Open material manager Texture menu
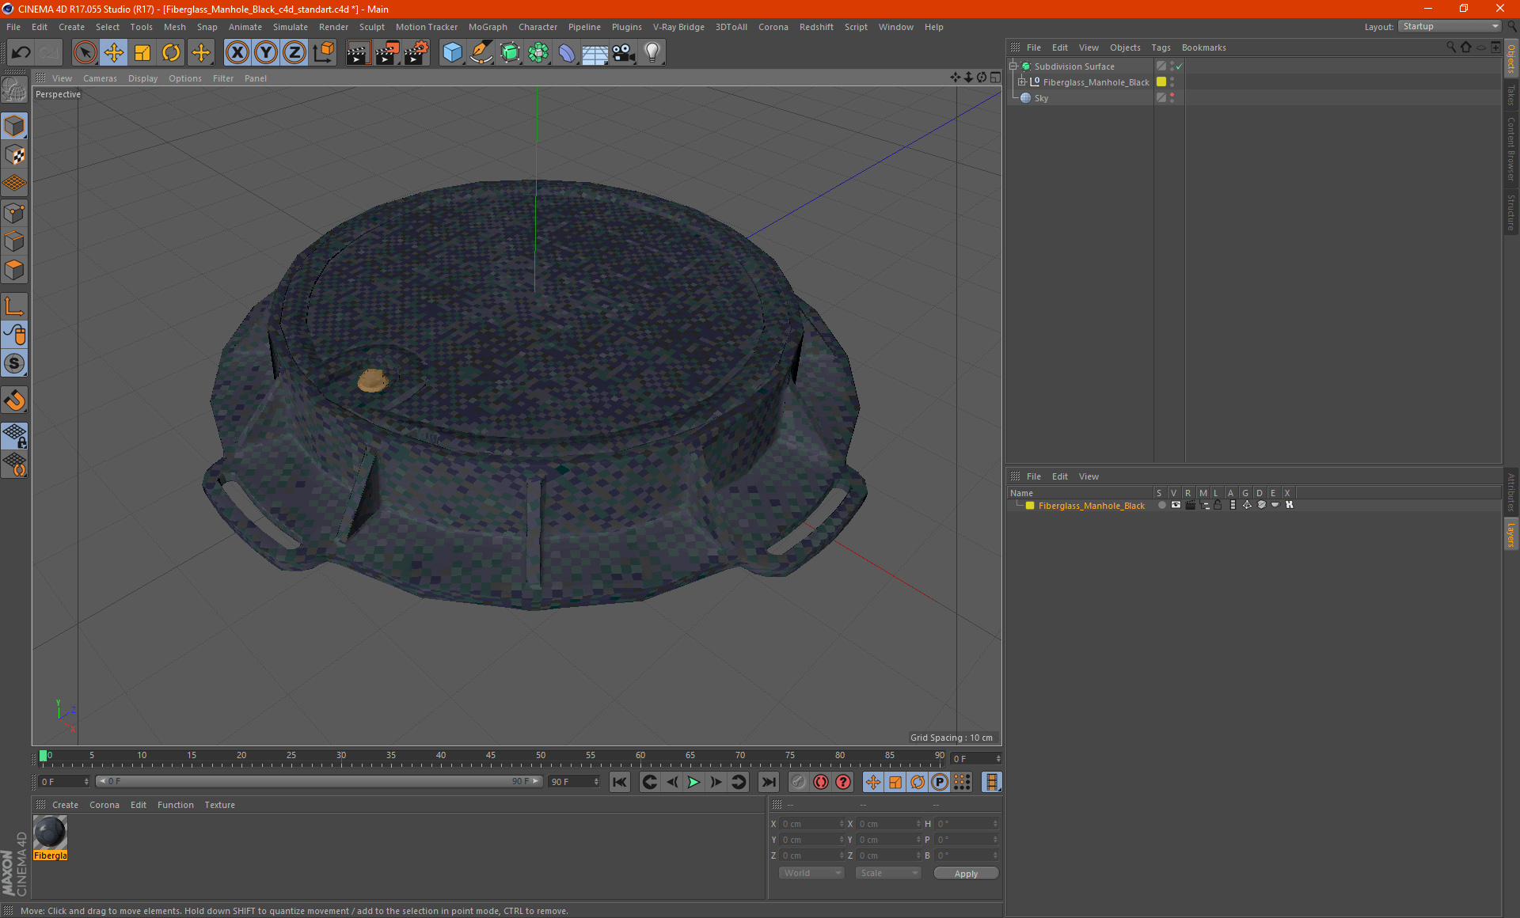1520x918 pixels. pos(219,805)
